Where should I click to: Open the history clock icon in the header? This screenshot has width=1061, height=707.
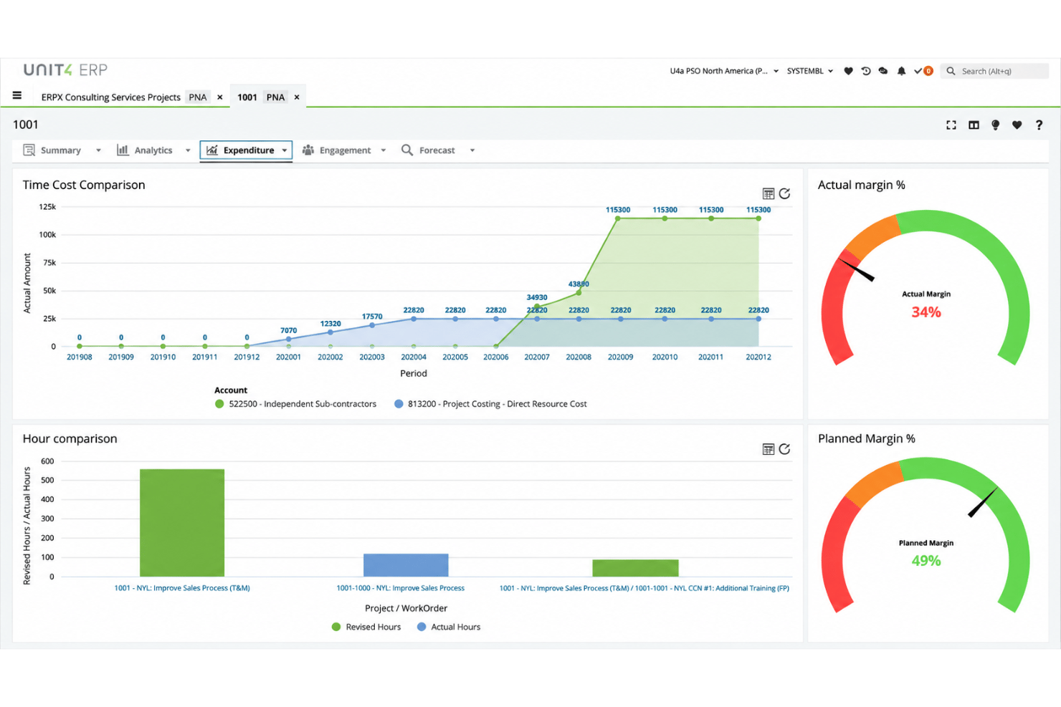[x=866, y=71]
